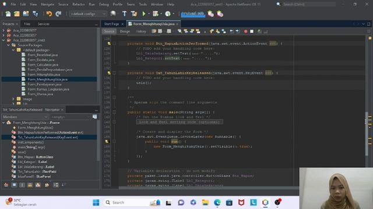
Task: Collapse the default package node
Action: point(13,50)
